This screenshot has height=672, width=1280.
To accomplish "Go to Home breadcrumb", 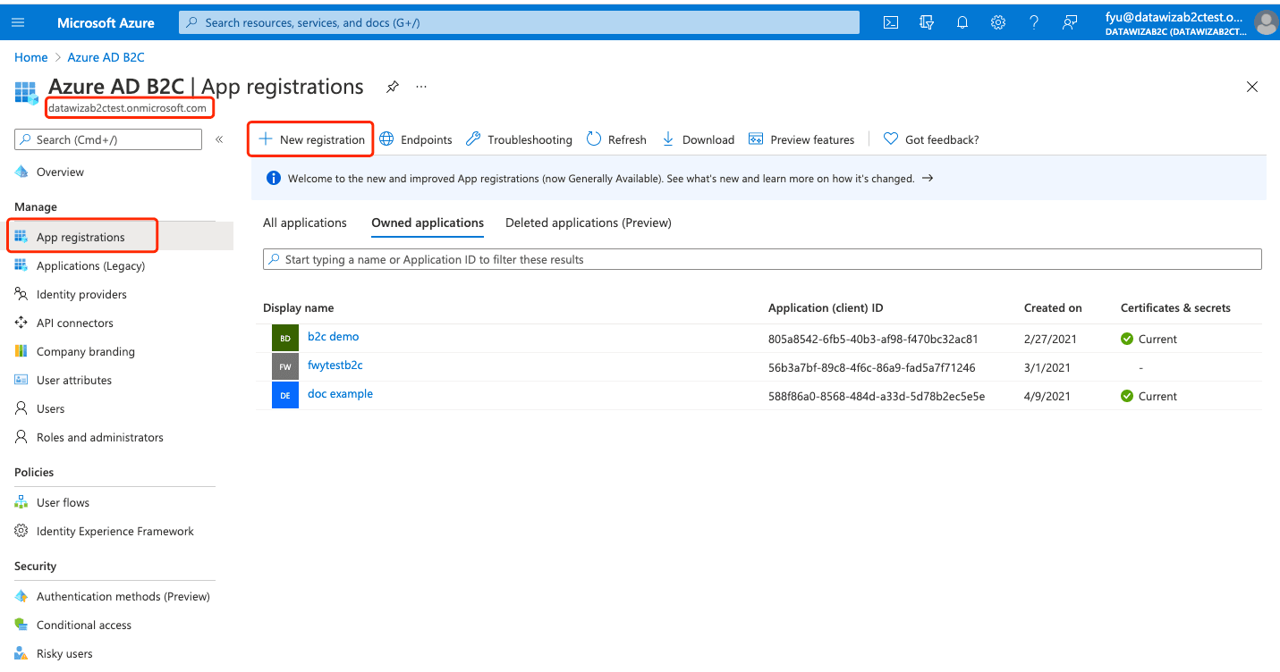I will (x=31, y=57).
